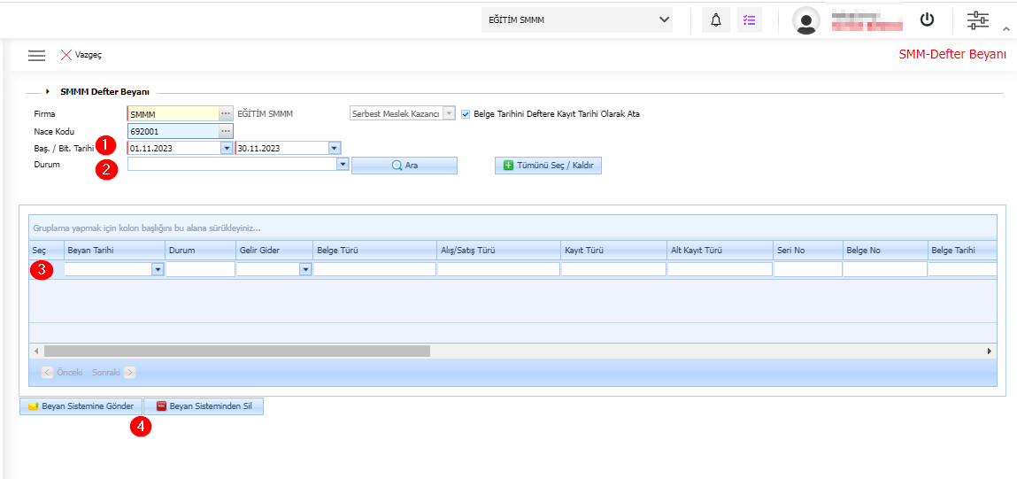1017x479 pixels.
Task: Click the grid scrollbar left arrow
Action: (37, 351)
